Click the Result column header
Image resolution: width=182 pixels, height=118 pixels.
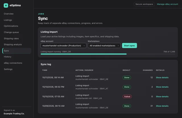(x=126, y=70)
